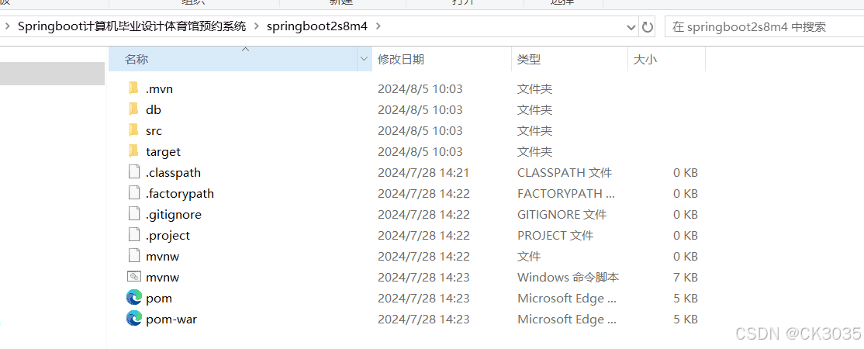Select the .project file name
Viewport: 864px width, 349px height.
tap(168, 236)
